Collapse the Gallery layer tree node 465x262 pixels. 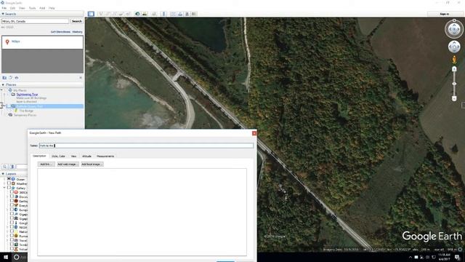4,188
